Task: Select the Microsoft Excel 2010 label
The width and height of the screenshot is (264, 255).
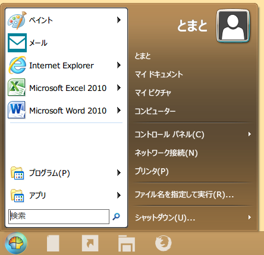Action: tap(68, 88)
